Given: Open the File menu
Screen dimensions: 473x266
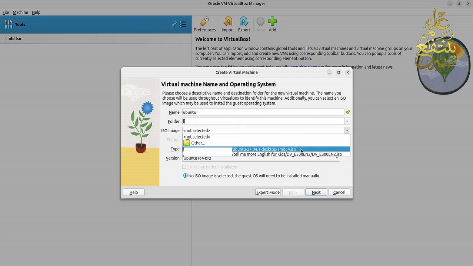Looking at the screenshot, I should tap(6, 12).
